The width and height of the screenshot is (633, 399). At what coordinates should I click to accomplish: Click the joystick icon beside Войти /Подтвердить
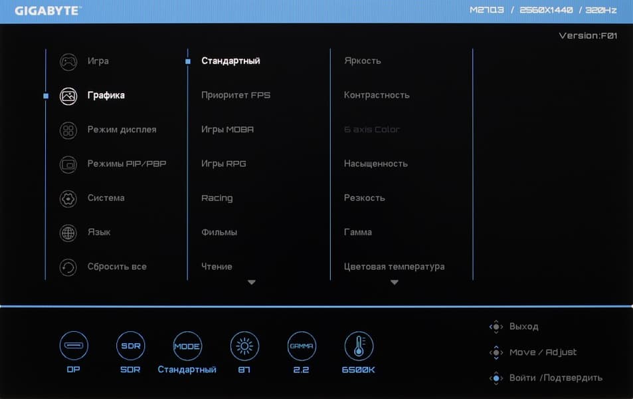pyautogui.click(x=496, y=378)
